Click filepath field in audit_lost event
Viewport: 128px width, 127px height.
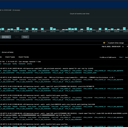(15, 107)
